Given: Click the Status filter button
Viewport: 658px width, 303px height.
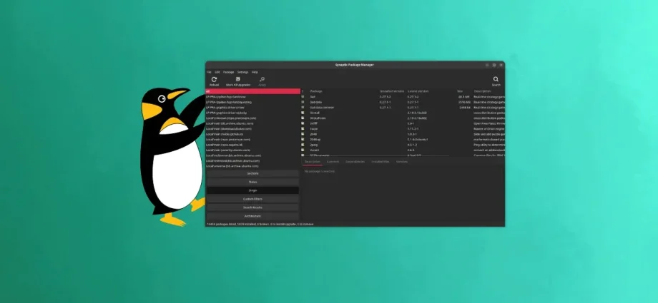Looking at the screenshot, I should [x=252, y=182].
